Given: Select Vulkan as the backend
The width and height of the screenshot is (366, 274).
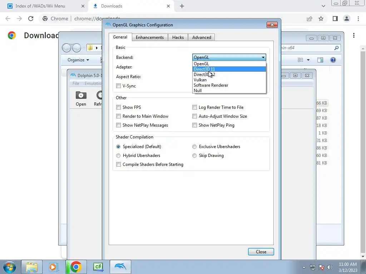Looking at the screenshot, I should pos(229,80).
